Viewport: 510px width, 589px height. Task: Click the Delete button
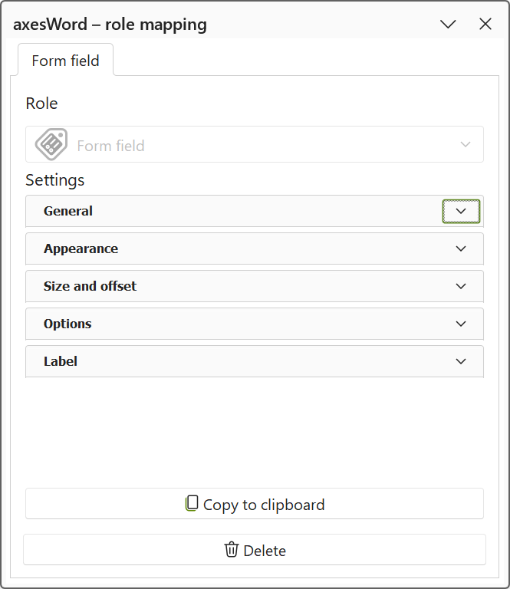[x=255, y=550]
